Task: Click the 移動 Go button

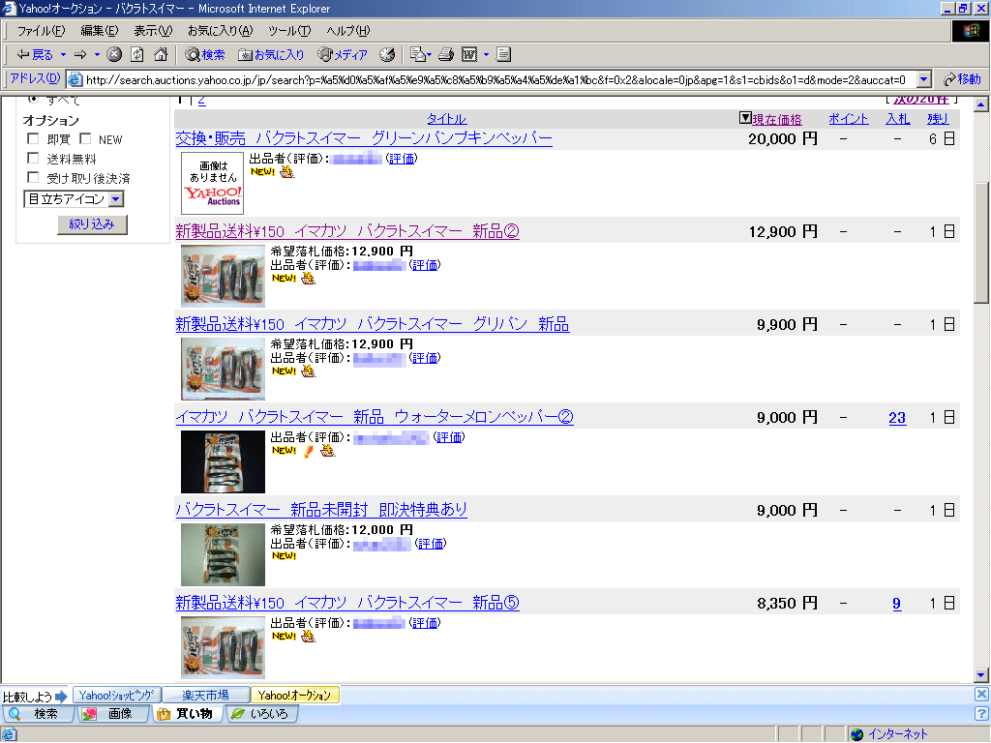Action: tap(962, 79)
